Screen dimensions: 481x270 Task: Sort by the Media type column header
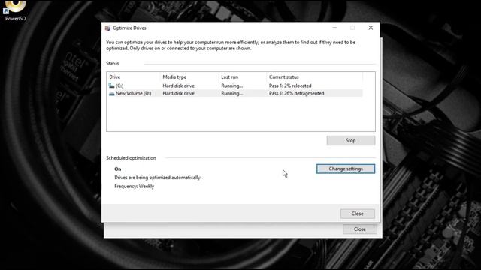[189, 76]
